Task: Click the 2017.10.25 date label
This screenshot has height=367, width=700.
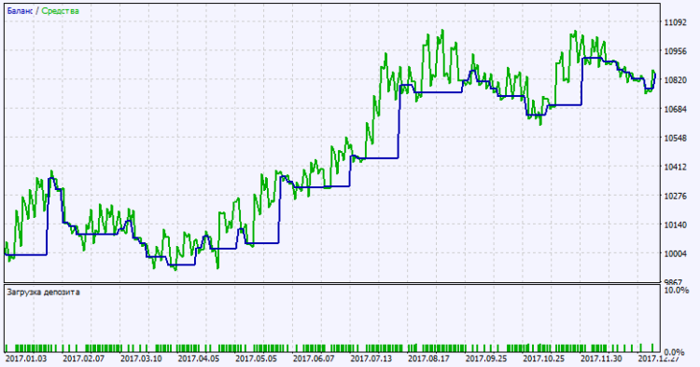Action: [543, 359]
